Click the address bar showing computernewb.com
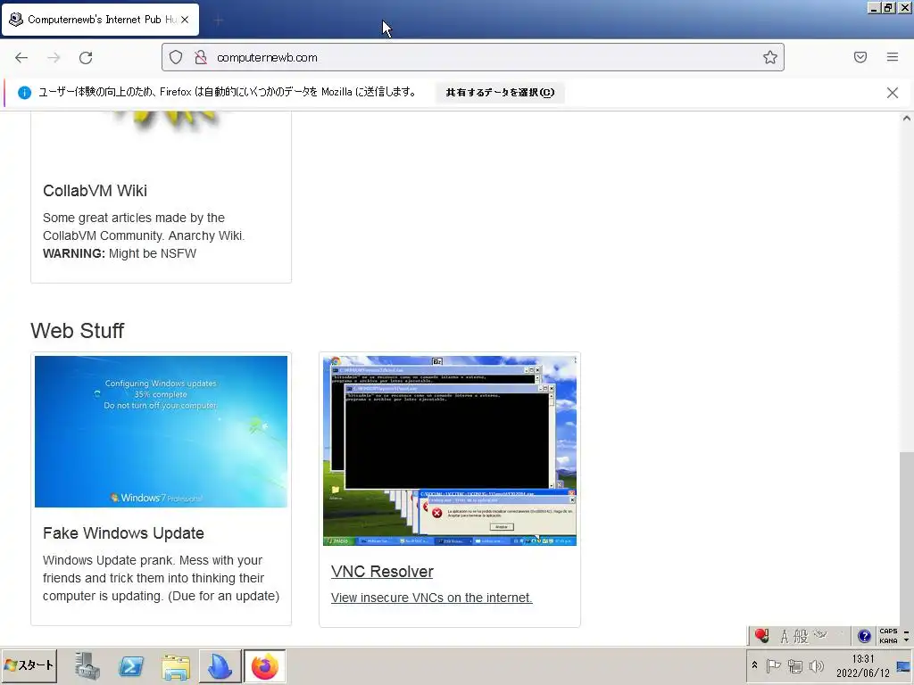Screen dimensions: 914x685 tap(473, 57)
